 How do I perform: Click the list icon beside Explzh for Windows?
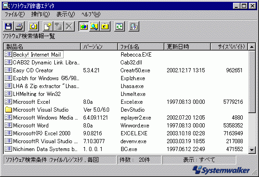pyautogui.click(x=8, y=78)
